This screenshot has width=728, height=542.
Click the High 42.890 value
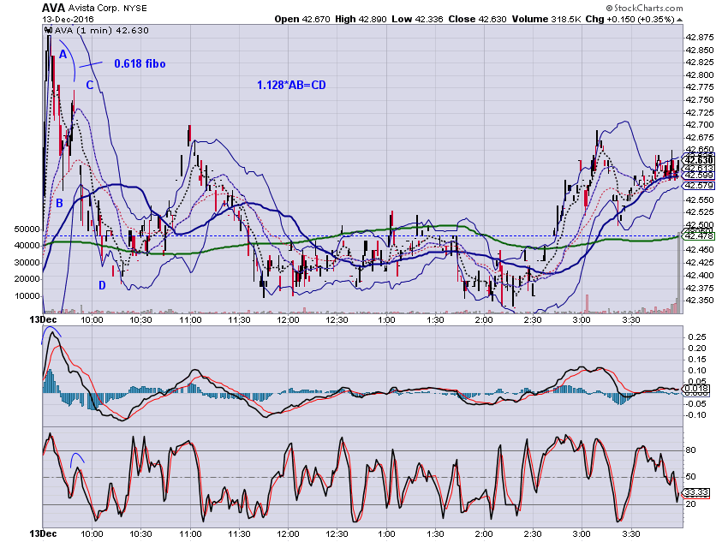[361, 19]
